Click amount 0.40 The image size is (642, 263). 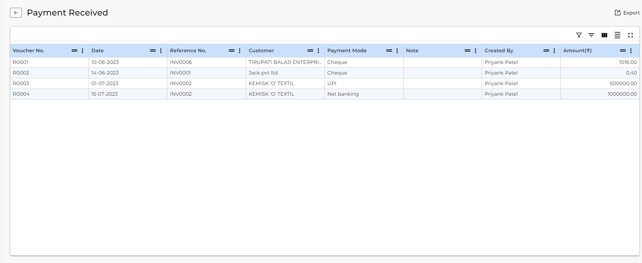pyautogui.click(x=631, y=73)
